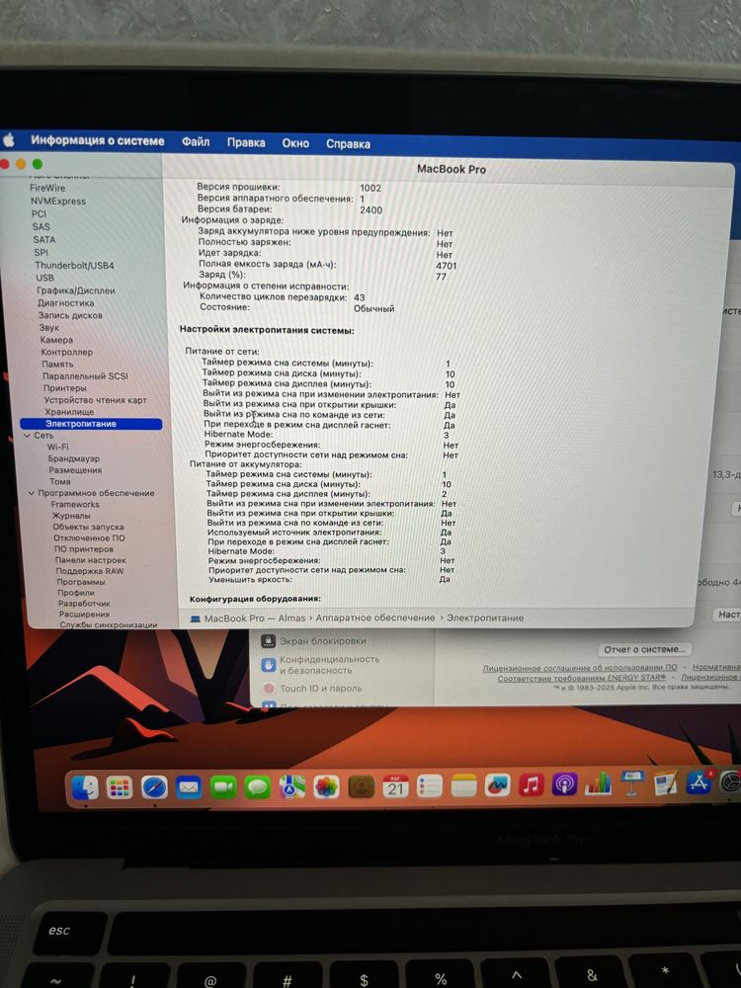The height and width of the screenshot is (988, 741).
Task: Select Звук in the sidebar
Action: pos(49,328)
